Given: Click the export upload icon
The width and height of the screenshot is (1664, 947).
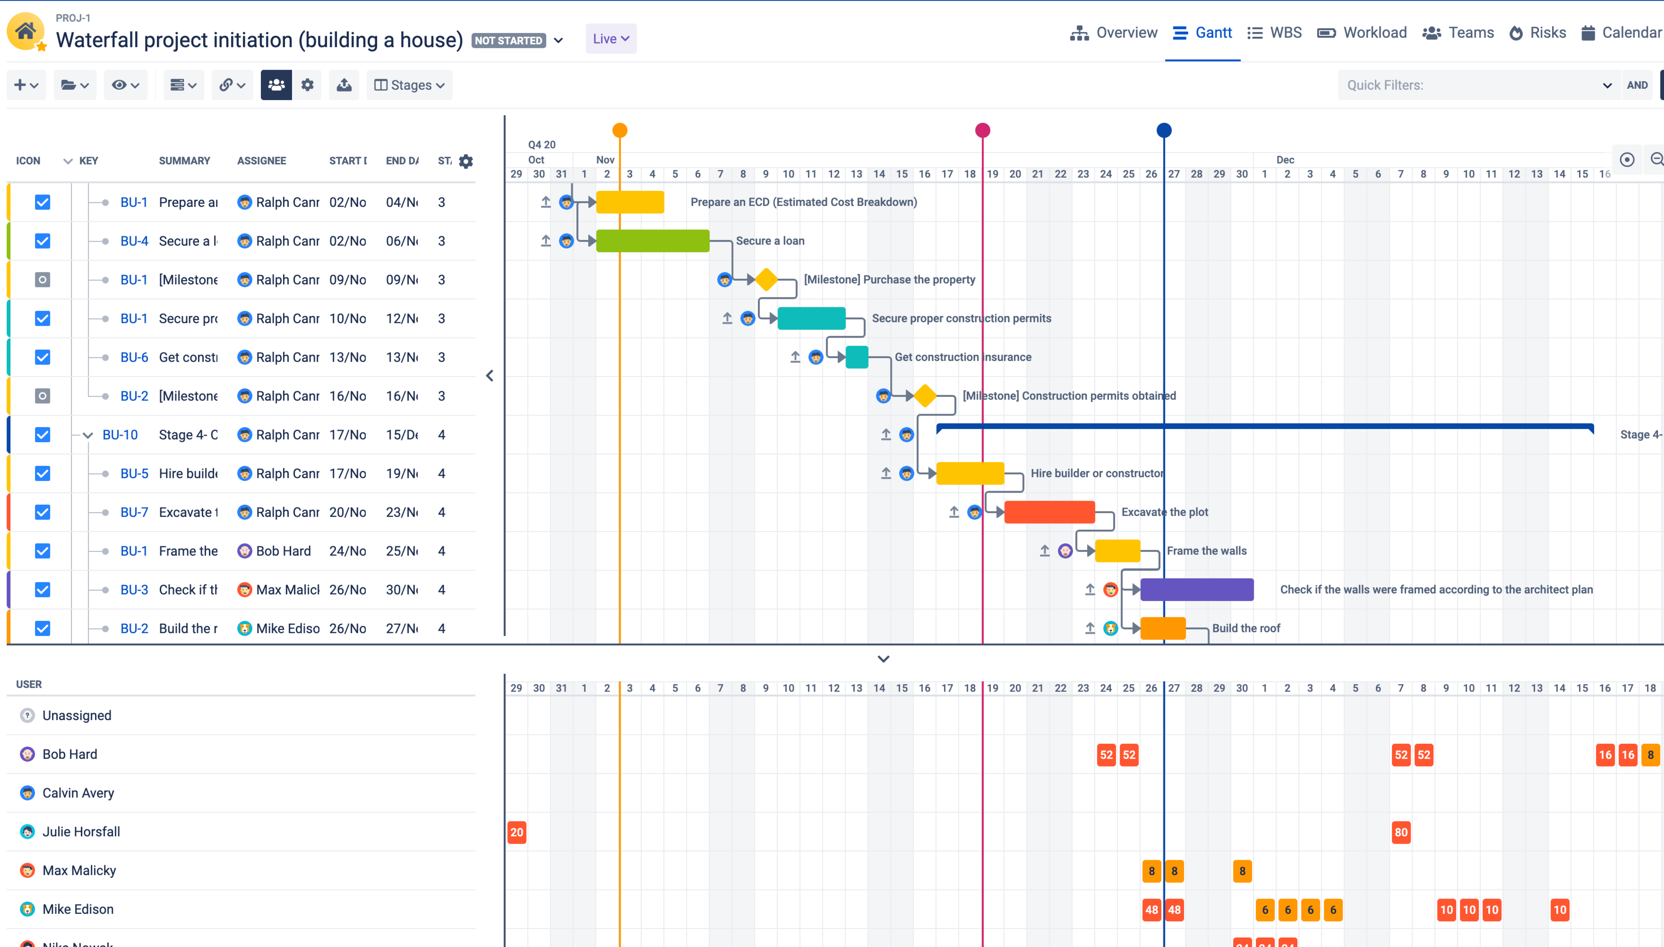Looking at the screenshot, I should click(344, 85).
